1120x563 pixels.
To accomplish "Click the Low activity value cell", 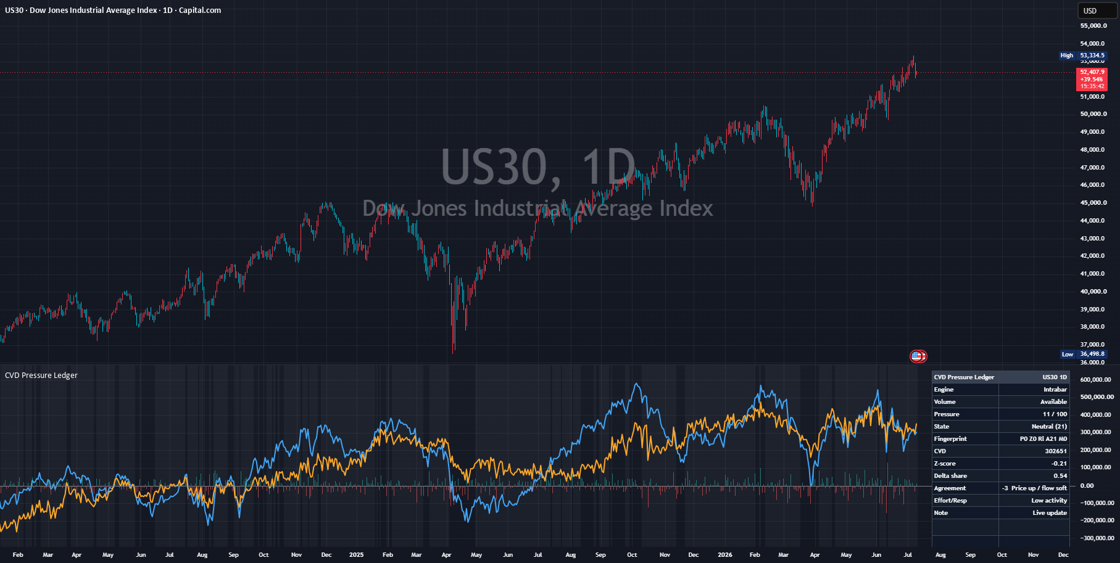I will click(x=1034, y=500).
